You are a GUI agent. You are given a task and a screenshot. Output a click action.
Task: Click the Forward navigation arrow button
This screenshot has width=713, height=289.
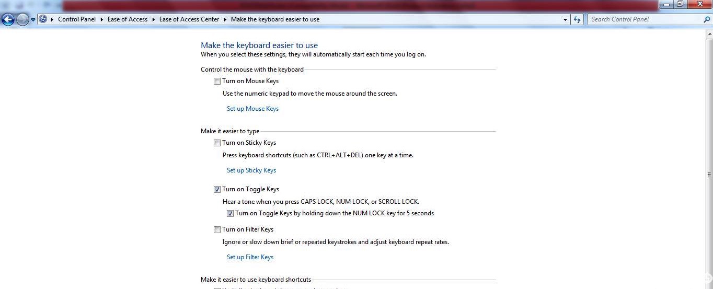click(22, 20)
